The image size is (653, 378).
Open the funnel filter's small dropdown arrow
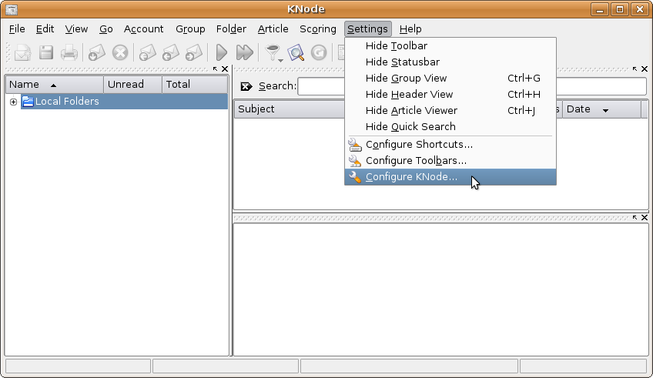tap(281, 60)
